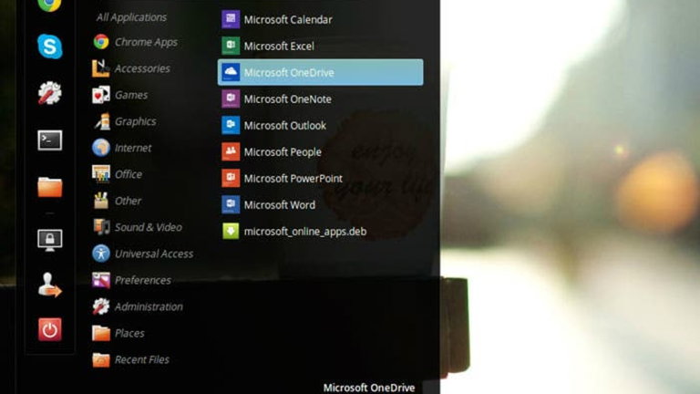
Task: Click the Other category pencil-cup icon
Action: (x=101, y=201)
